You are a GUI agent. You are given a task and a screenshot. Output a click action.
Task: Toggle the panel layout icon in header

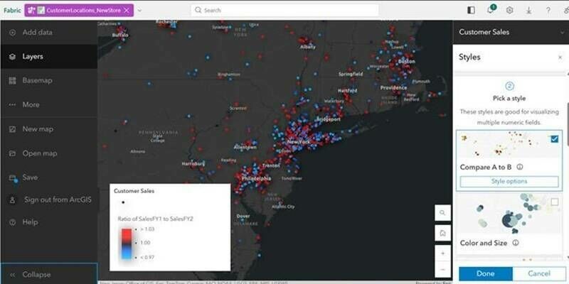[x=471, y=10]
